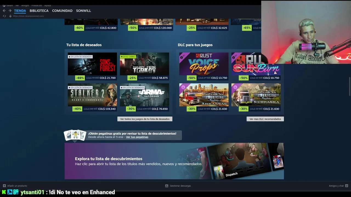
Task: Click the COL$ 119.340 price of STALKER 2
Action: [x=107, y=109]
